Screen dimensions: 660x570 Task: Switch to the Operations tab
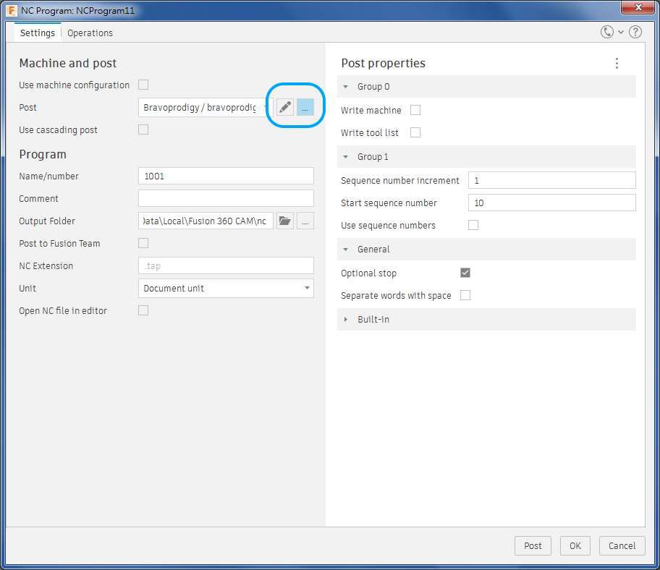pyautogui.click(x=90, y=33)
